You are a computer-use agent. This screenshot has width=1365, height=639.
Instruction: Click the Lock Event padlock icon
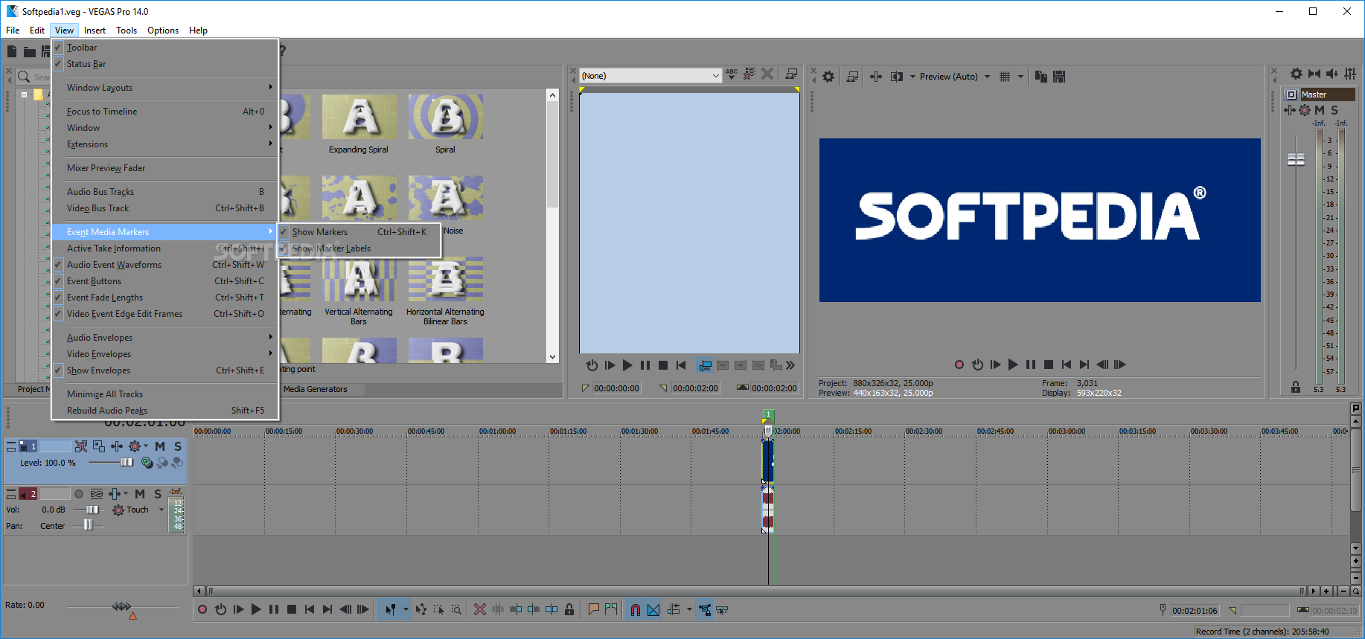(569, 609)
